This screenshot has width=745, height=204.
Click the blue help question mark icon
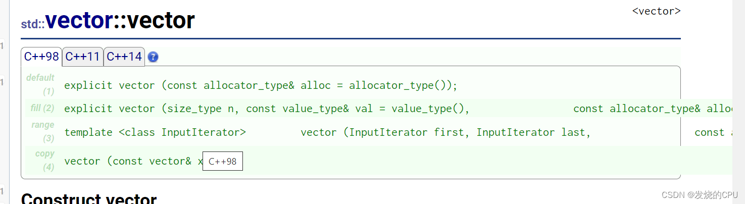tap(153, 57)
